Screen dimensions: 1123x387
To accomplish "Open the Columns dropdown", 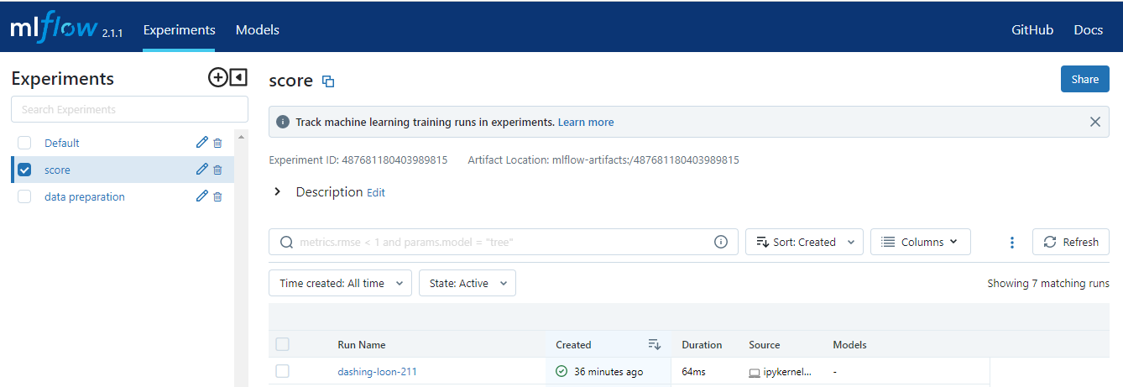I will [x=921, y=242].
